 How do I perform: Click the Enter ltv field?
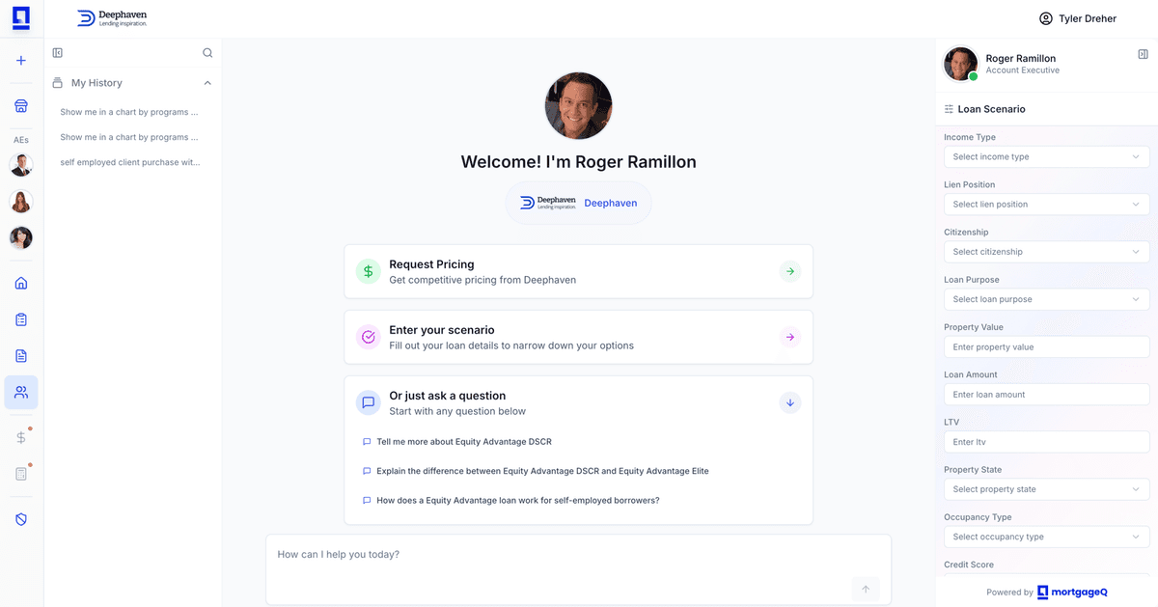[x=1046, y=441]
